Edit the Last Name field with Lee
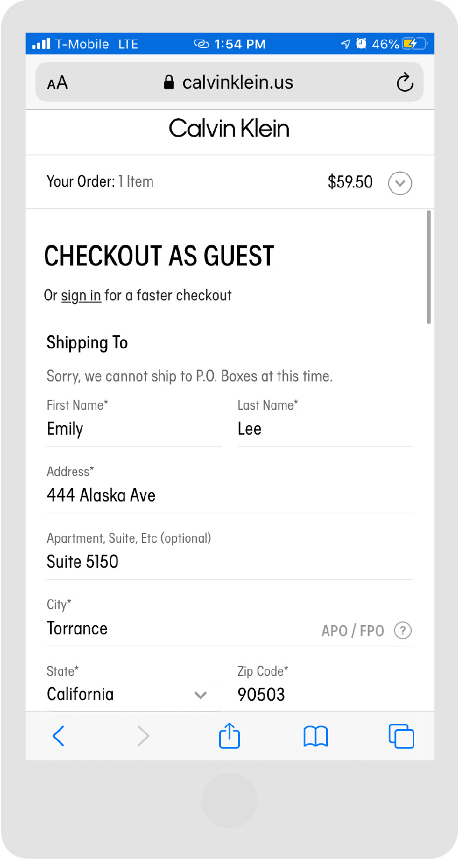 point(324,429)
